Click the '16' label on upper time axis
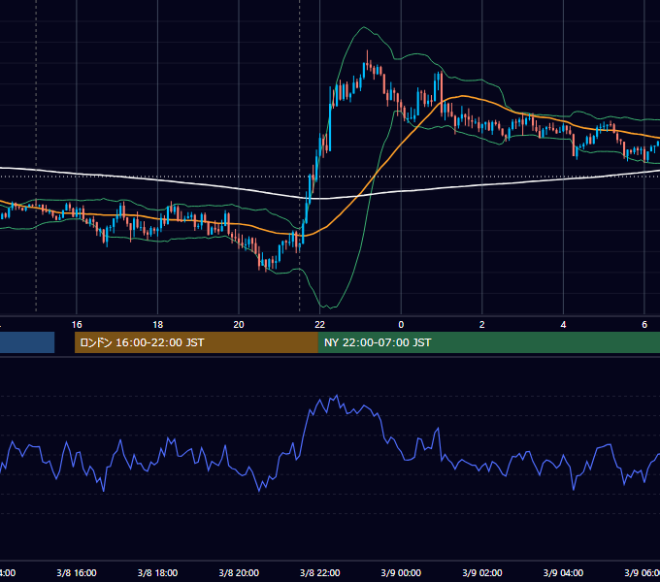 [x=77, y=325]
